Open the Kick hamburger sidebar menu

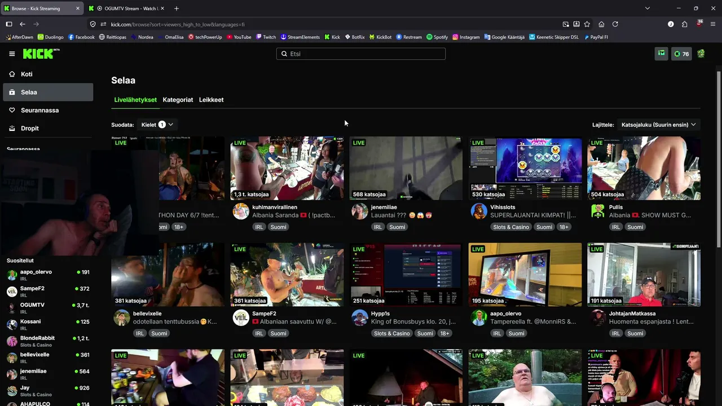coord(12,54)
